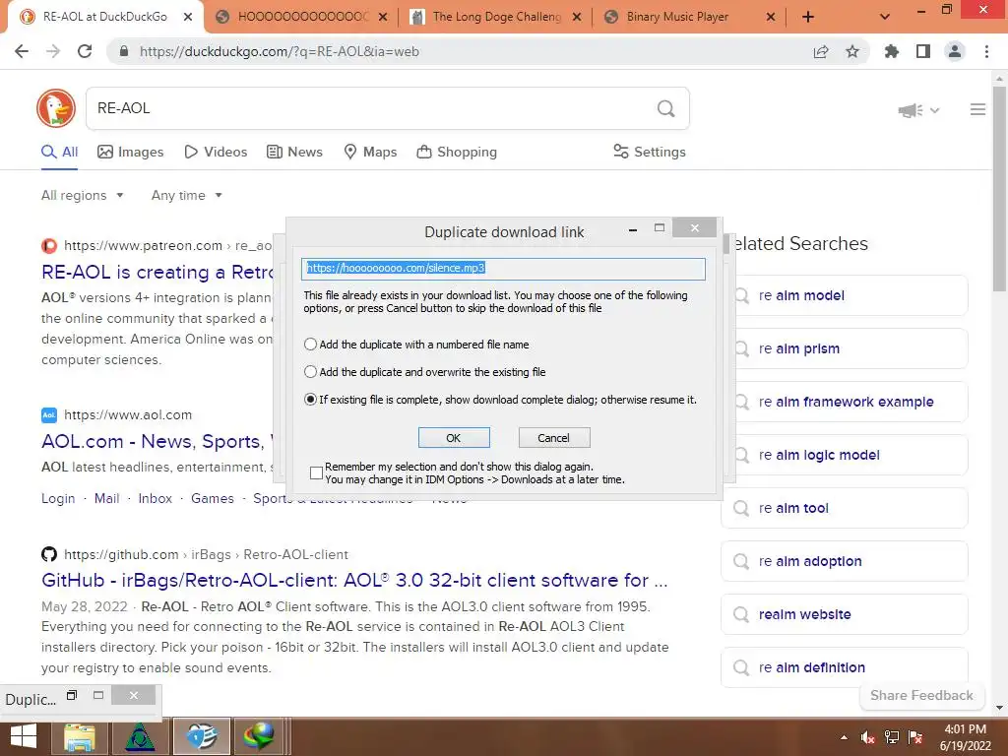Click the search magnifier in the search box
The height and width of the screenshot is (756, 1008).
(x=666, y=108)
